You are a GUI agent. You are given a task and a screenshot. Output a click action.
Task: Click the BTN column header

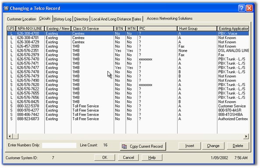click(x=120, y=28)
